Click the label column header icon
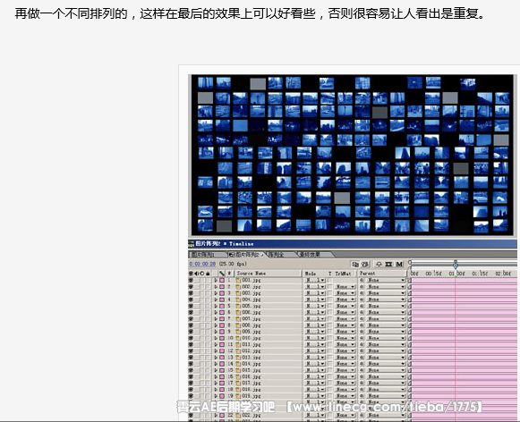 point(222,274)
